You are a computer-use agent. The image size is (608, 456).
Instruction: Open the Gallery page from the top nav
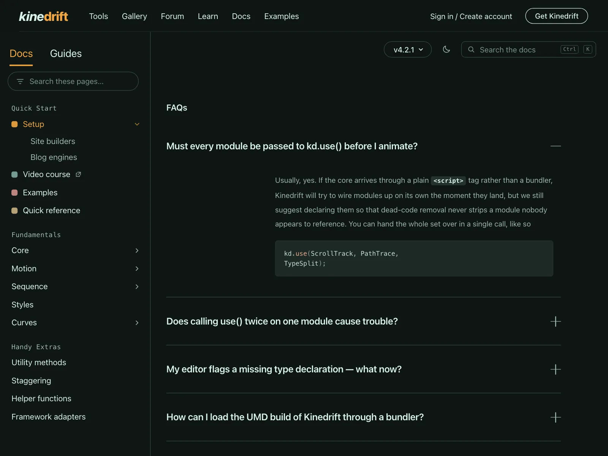pos(135,16)
